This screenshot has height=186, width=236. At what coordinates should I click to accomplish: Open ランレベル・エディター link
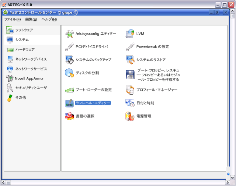coord(93,103)
